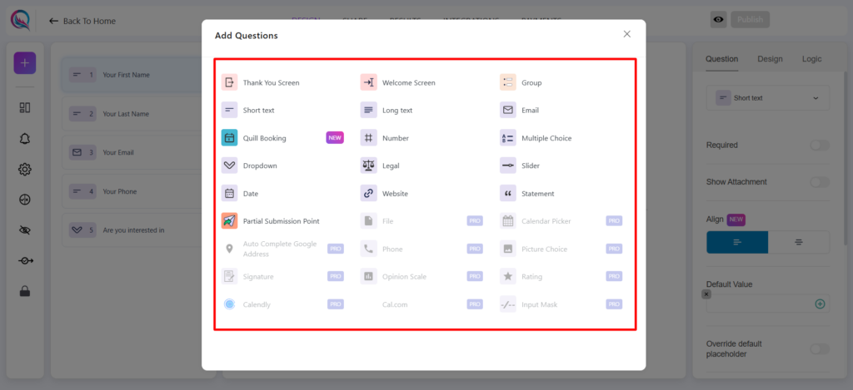Switch to the Design tab
853x390 pixels.
pyautogui.click(x=770, y=59)
